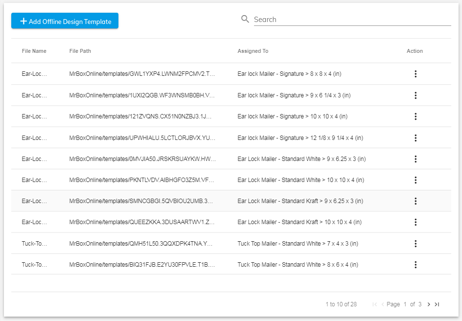
Task: Open action menu for Standard Kraft 10 x 10 x 4 row
Action: tap(416, 222)
